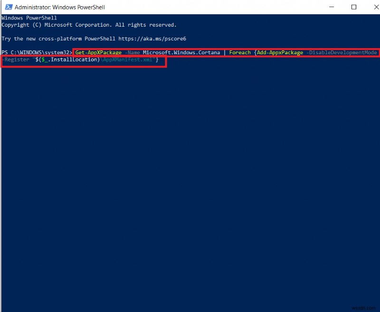Select the Foreach keyword in the command
The image size is (380, 312).
point(240,52)
